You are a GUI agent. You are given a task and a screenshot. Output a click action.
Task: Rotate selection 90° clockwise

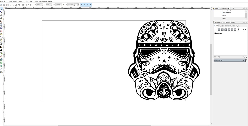13,5
